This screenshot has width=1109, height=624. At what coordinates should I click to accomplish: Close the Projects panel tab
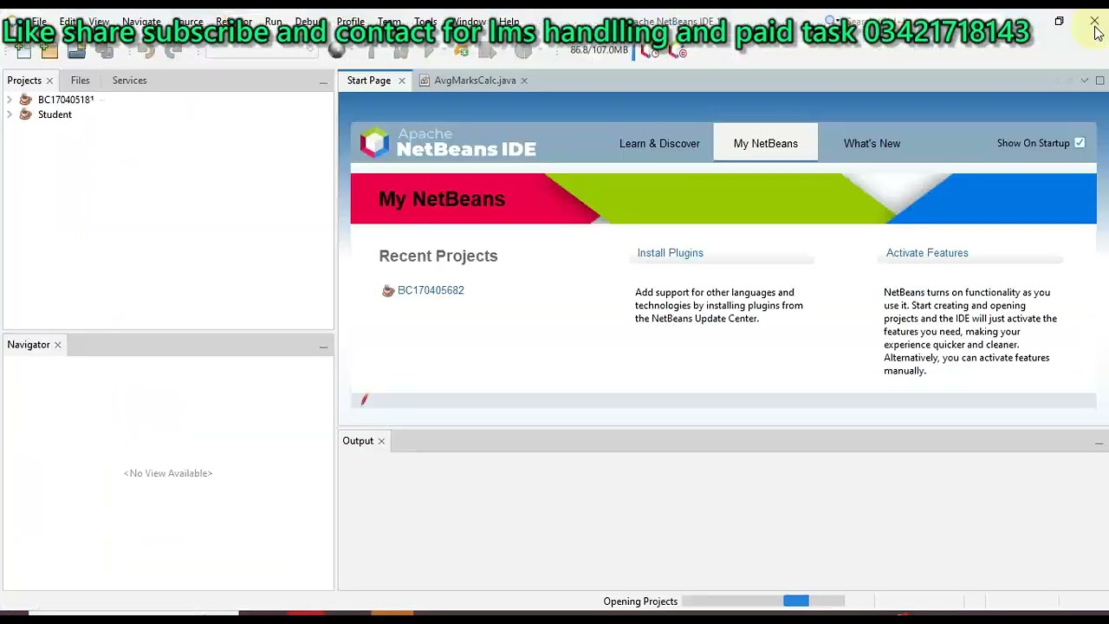[x=49, y=81]
